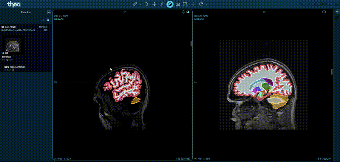Open dropdown arrow next to pencil tool
Viewport: 340px width, 162px height.
tap(141, 4)
